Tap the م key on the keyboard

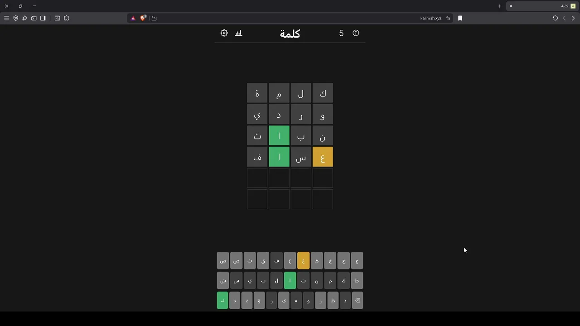(330, 281)
